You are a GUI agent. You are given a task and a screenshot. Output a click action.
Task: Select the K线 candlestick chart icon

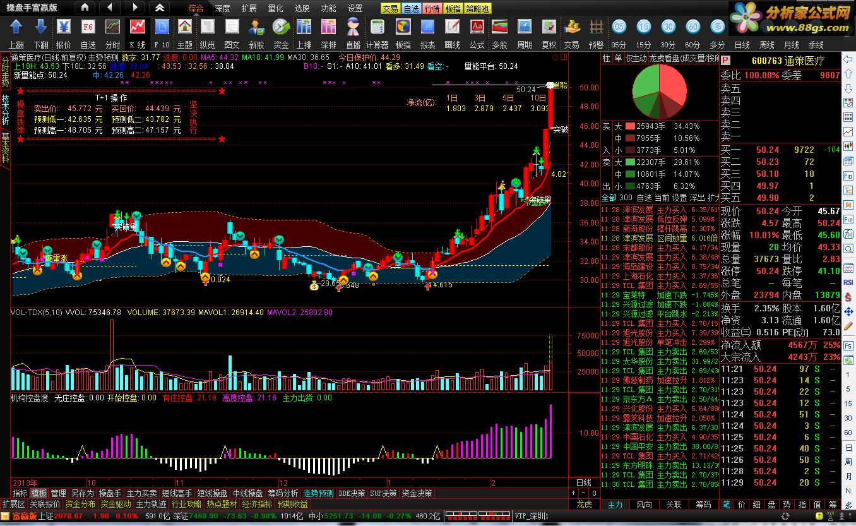[137, 27]
